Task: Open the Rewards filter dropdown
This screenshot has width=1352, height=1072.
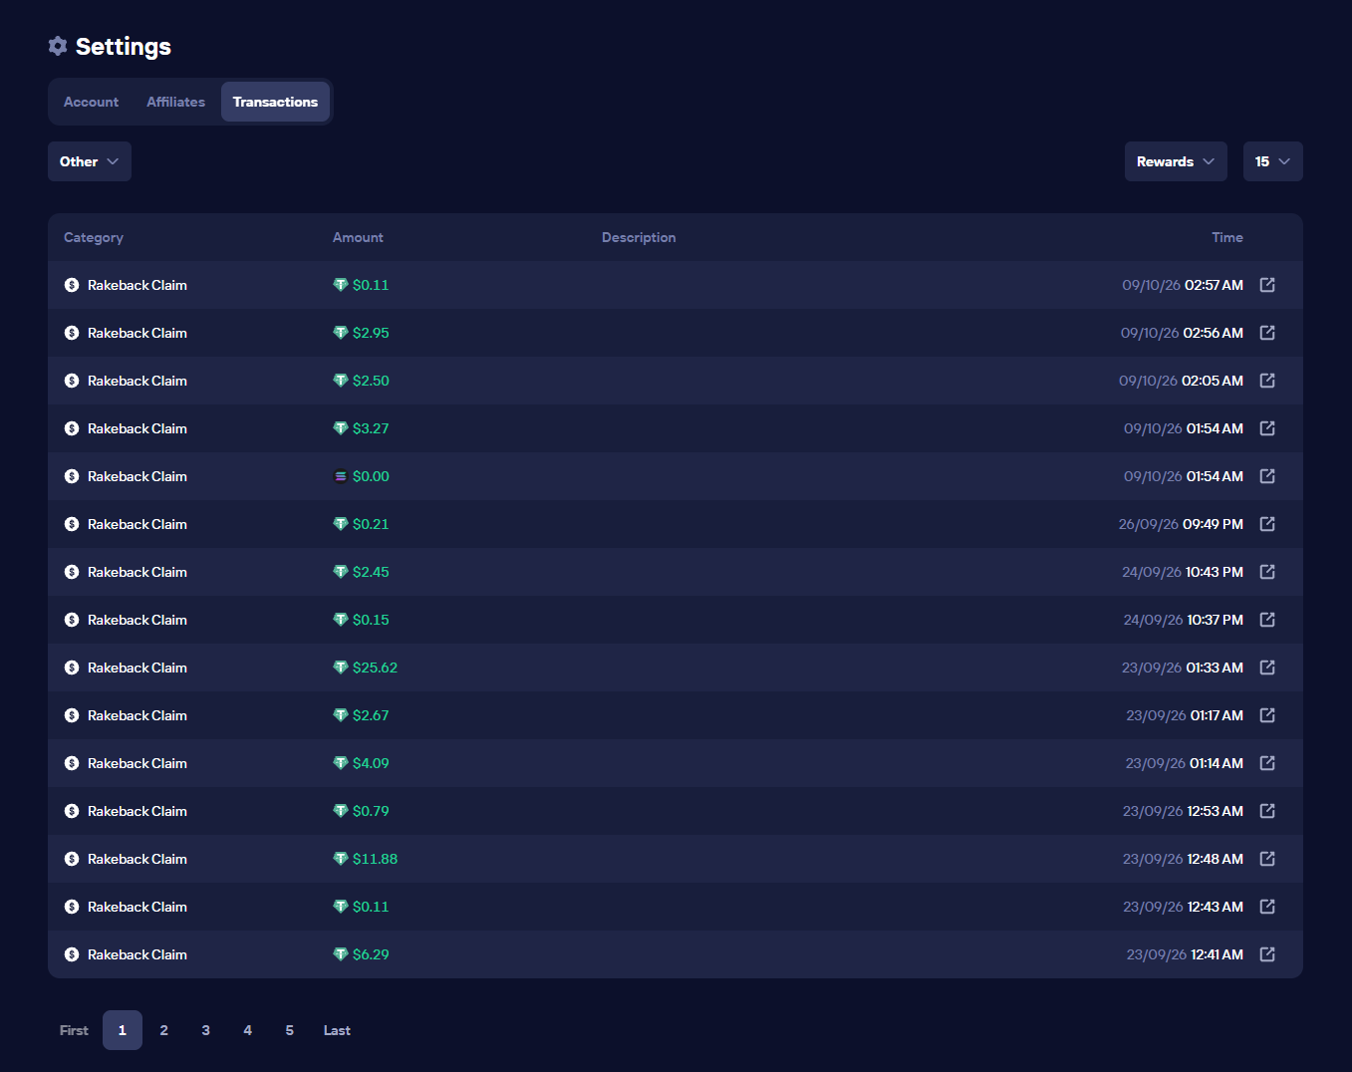Action: click(1176, 161)
